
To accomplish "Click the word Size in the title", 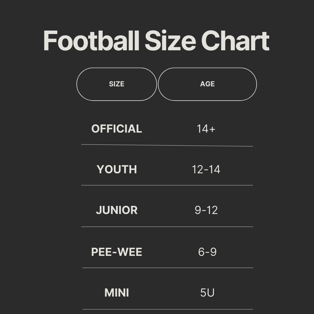I will [170, 41].
